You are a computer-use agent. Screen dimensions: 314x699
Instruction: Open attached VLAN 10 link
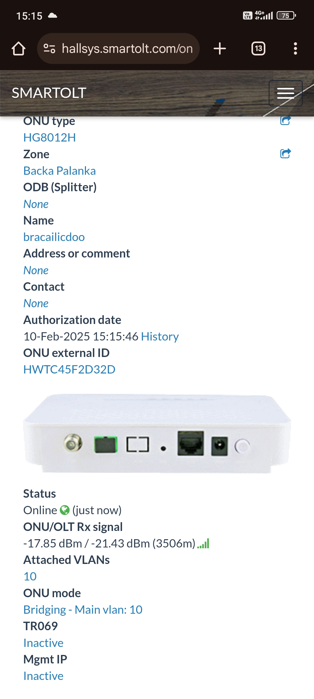[x=30, y=576]
